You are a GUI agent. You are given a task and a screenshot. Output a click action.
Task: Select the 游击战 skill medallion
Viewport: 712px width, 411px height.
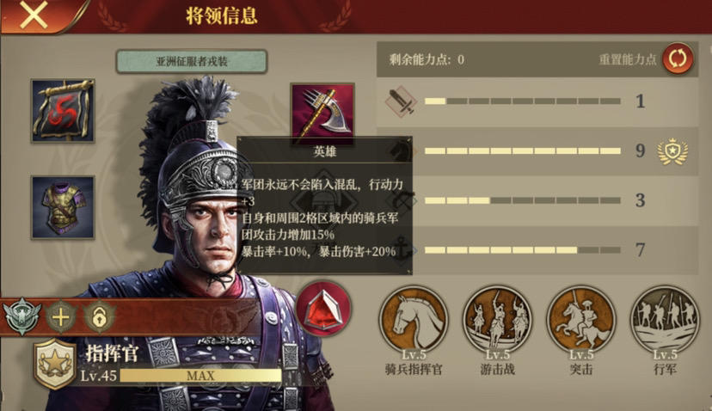(497, 320)
